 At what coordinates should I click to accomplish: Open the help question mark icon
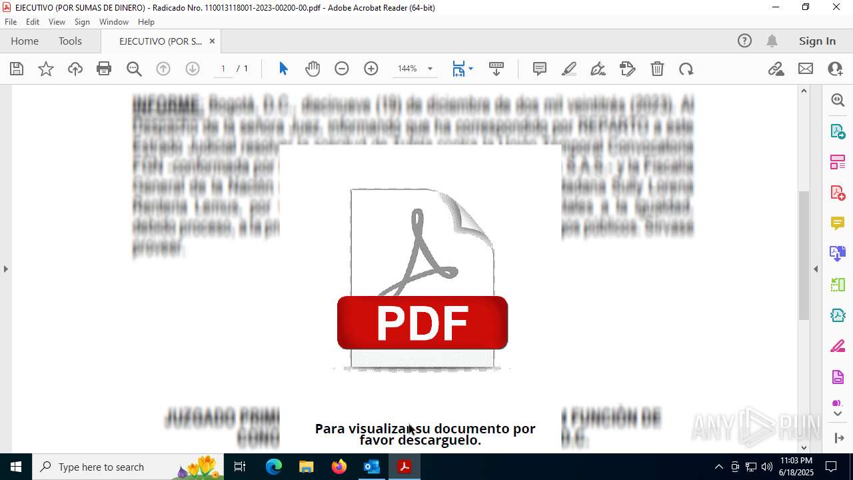744,41
